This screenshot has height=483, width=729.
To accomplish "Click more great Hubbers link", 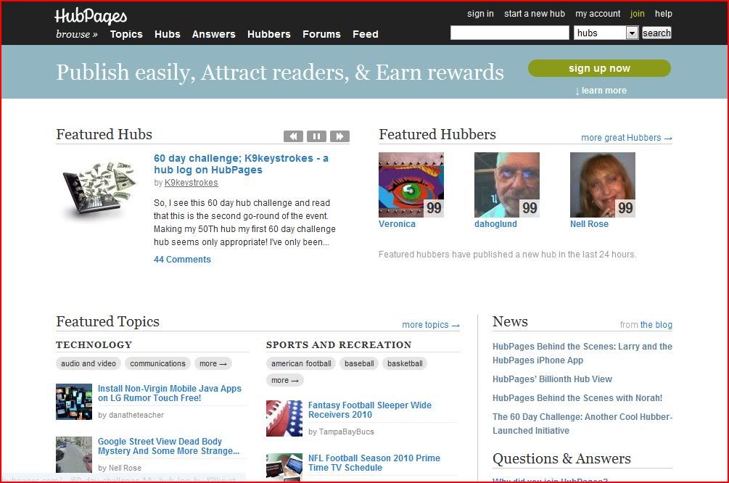I will [627, 138].
